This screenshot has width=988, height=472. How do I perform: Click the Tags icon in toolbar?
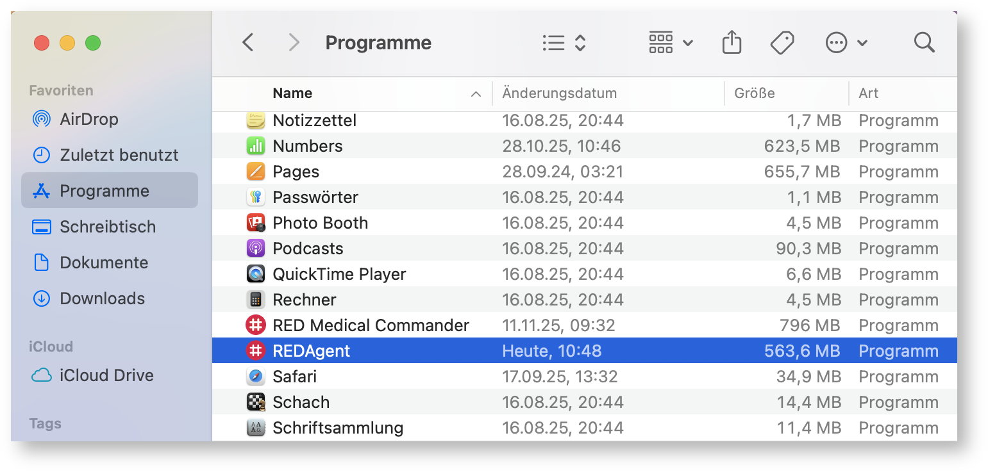[782, 43]
